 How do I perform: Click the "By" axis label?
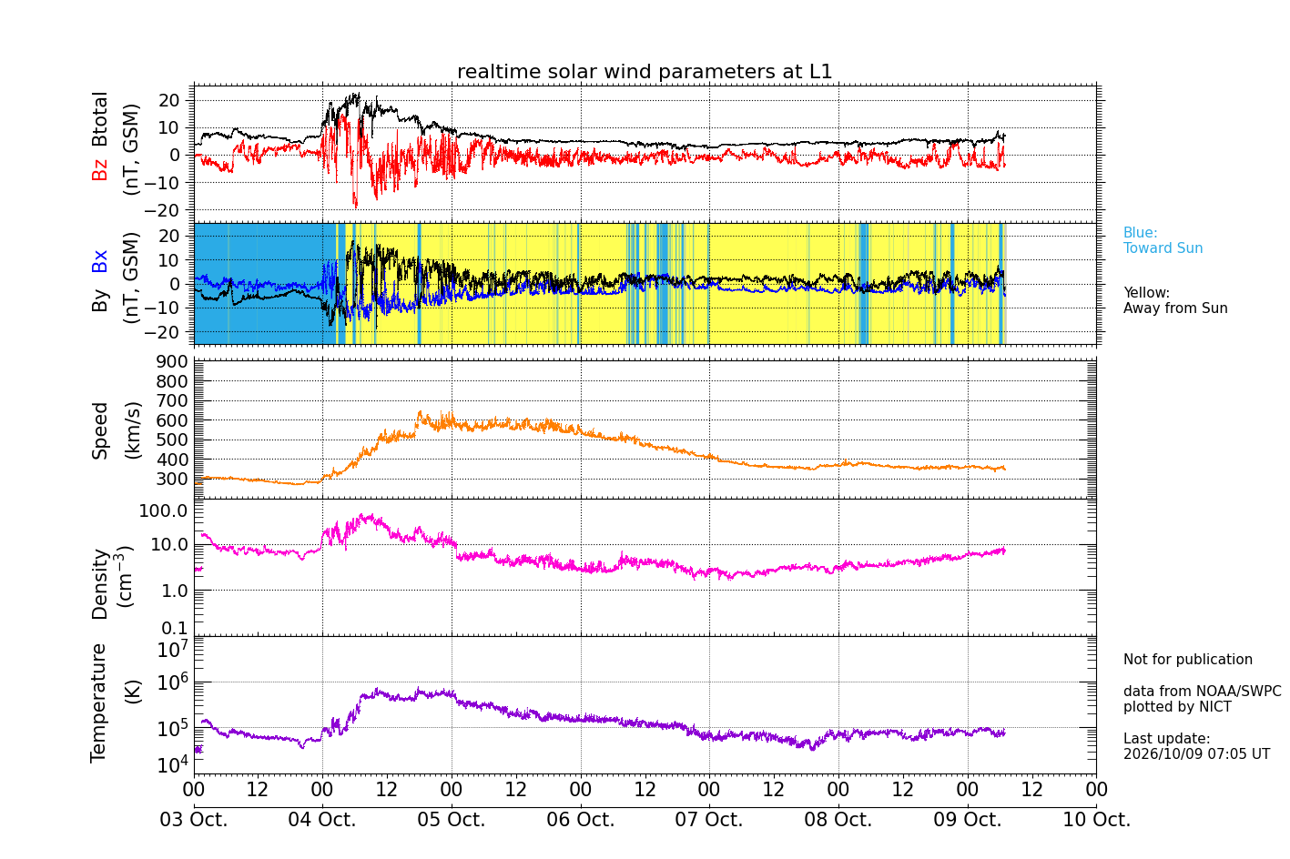pyautogui.click(x=99, y=300)
